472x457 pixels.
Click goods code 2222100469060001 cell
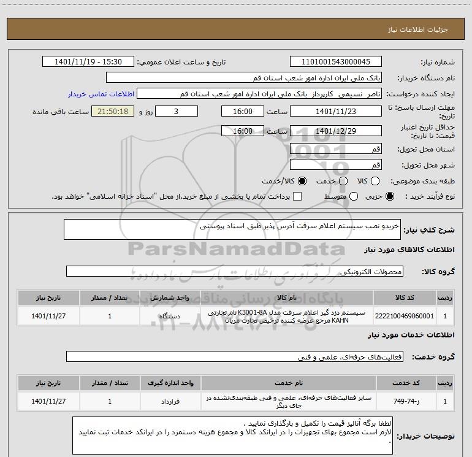[x=405, y=316]
